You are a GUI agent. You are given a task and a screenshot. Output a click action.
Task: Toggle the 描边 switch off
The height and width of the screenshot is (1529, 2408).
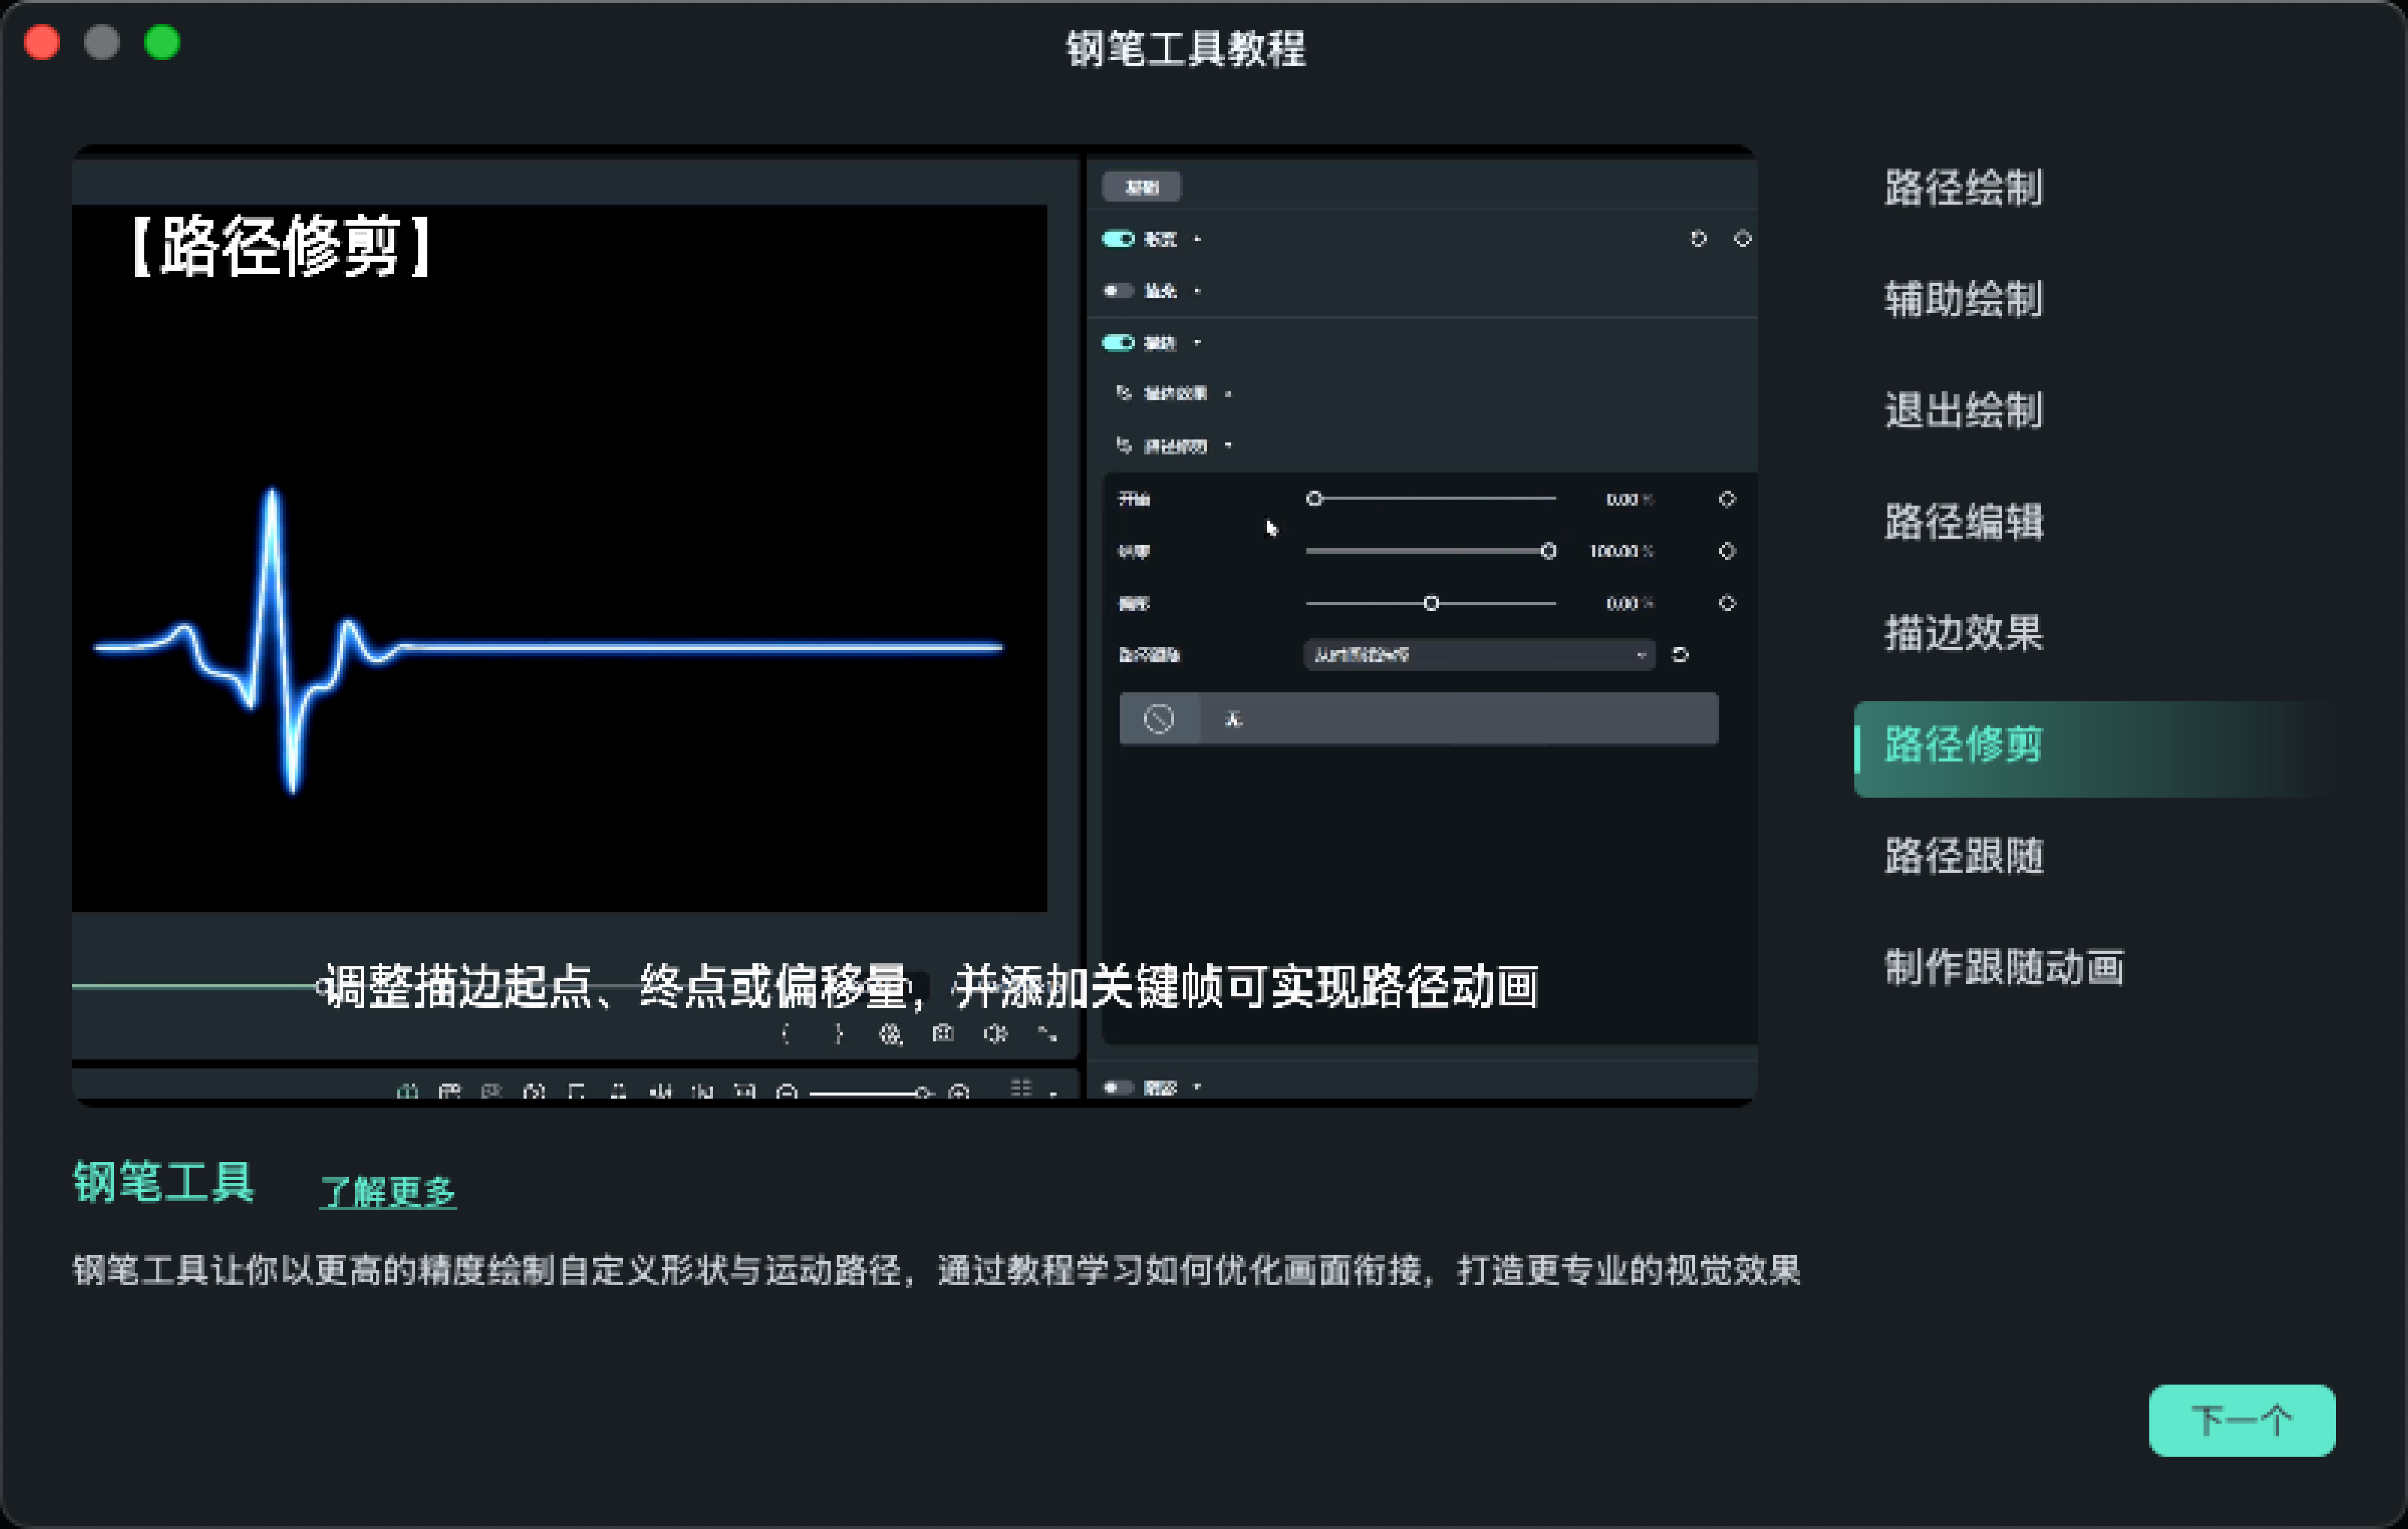(x=1117, y=343)
